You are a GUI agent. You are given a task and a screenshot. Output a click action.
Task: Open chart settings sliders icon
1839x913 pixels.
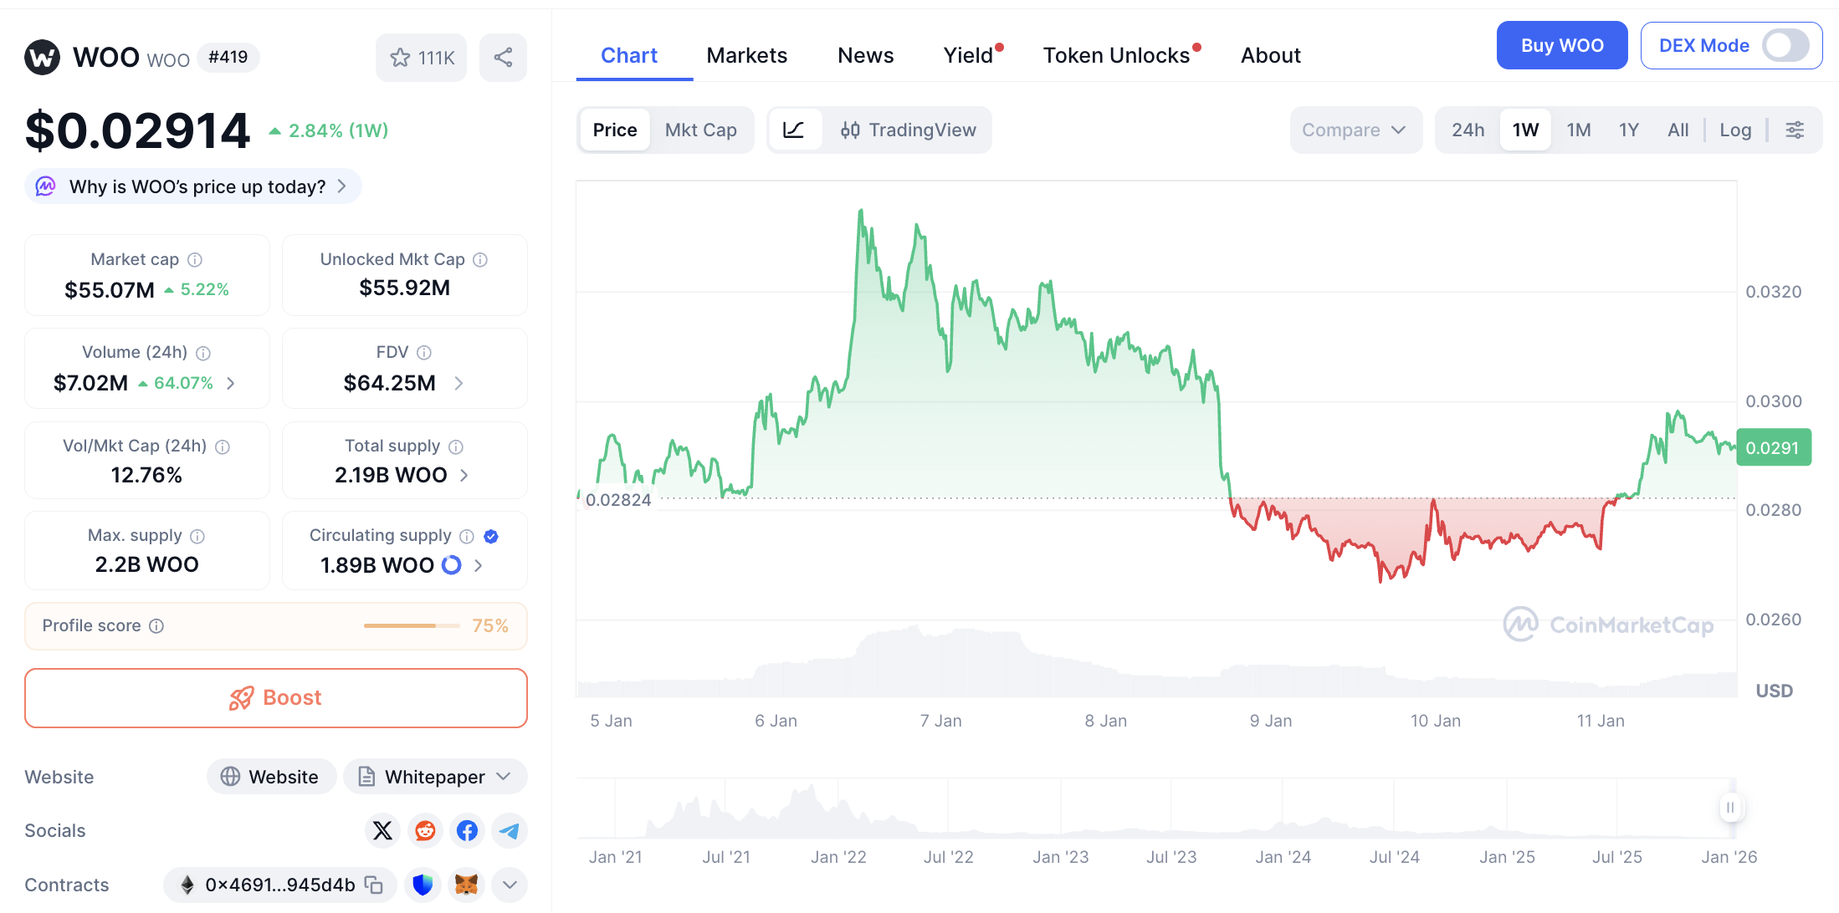[1795, 130]
